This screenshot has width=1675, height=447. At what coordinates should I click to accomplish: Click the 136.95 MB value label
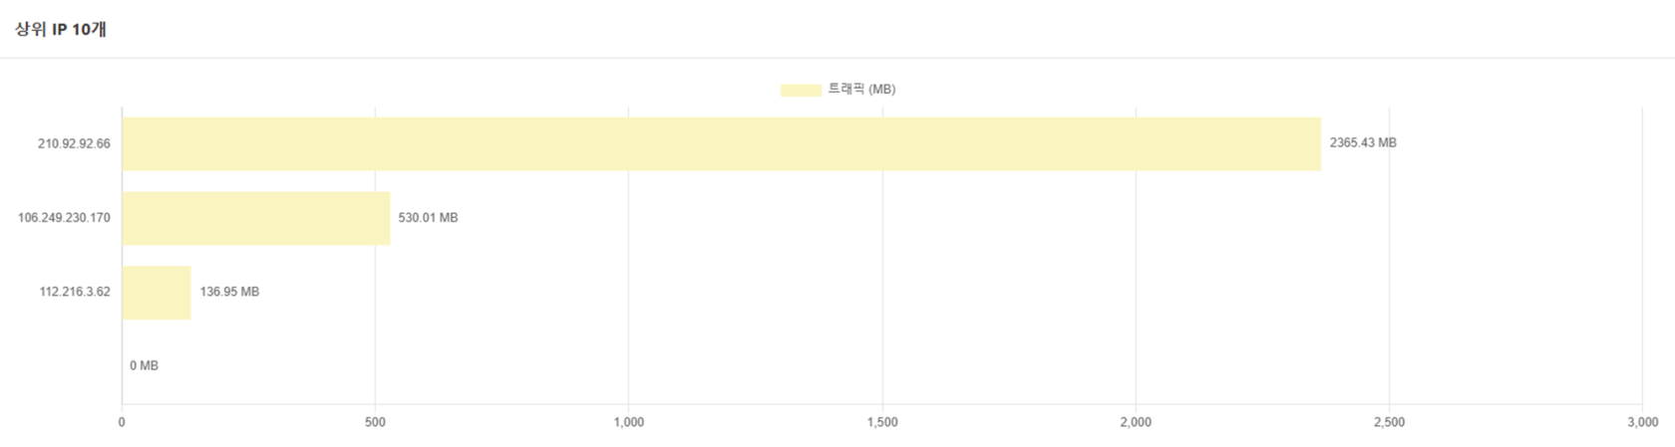pos(229,293)
